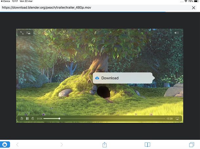Click the elapsed time 0:04 label
Screen dimensions: 200x149
click(x=40, y=118)
